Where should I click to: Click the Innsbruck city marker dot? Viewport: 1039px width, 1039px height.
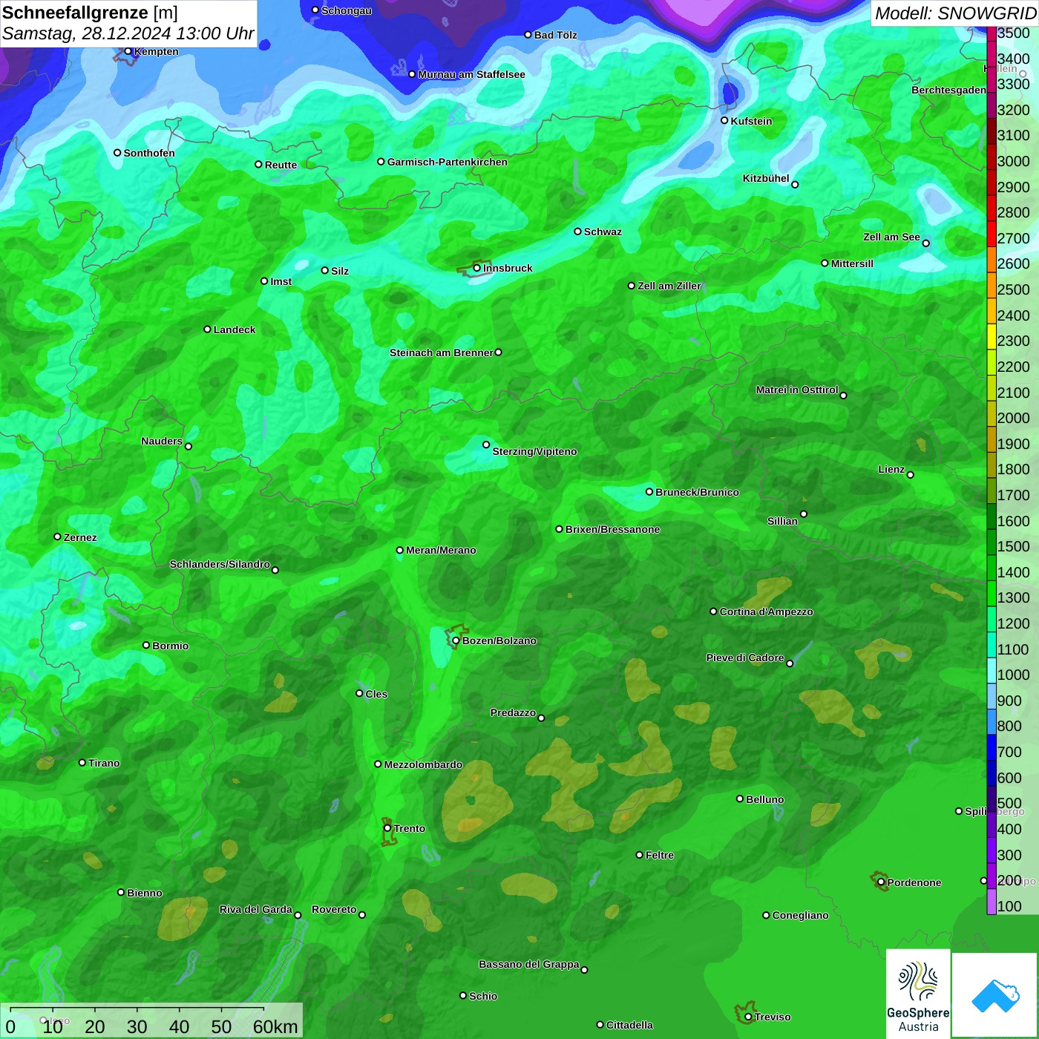pyautogui.click(x=476, y=268)
